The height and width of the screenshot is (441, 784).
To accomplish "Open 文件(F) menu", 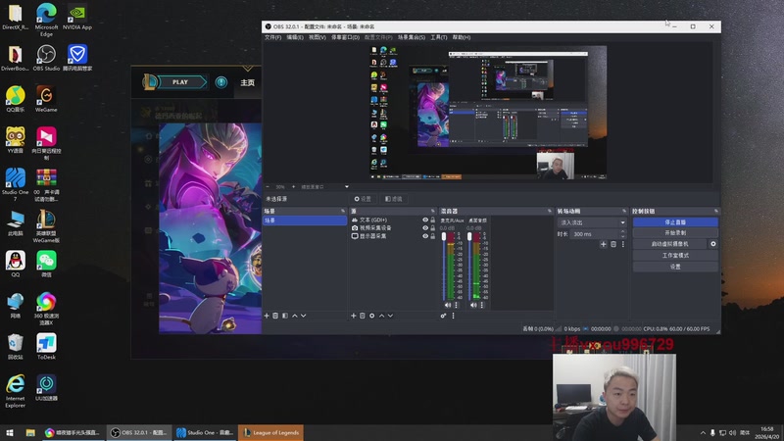I will 273,37.
